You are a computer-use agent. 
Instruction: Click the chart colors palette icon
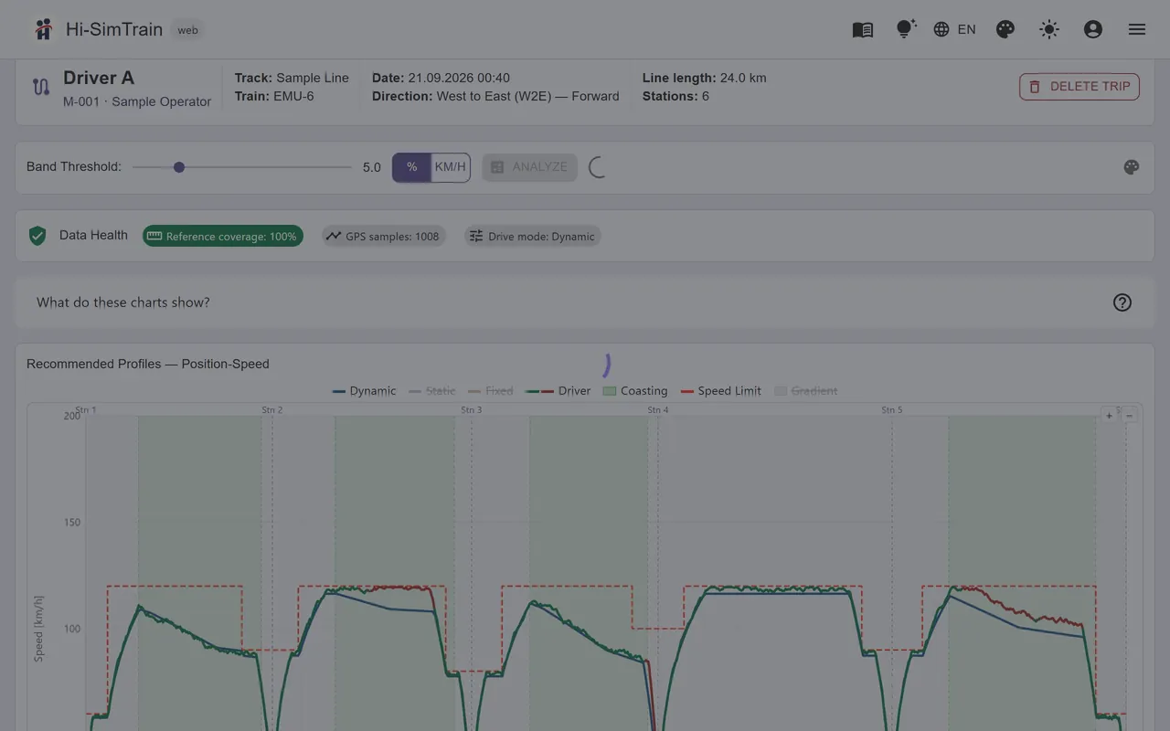pos(1132,167)
